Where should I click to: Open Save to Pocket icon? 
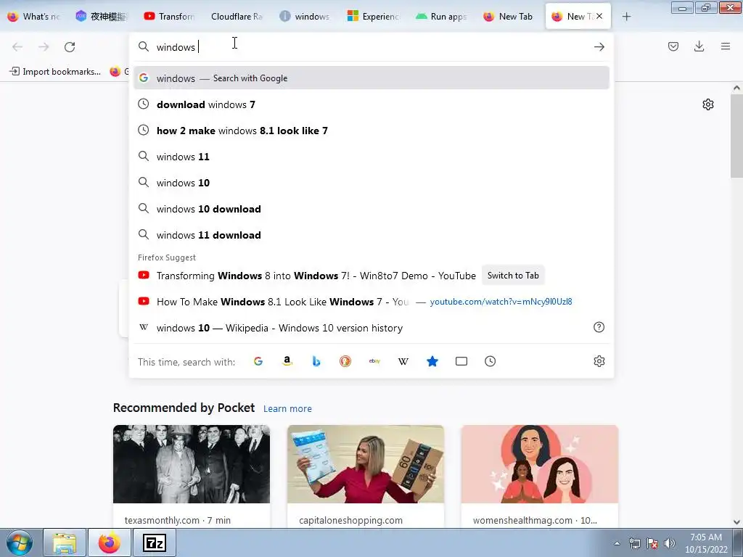pos(673,46)
